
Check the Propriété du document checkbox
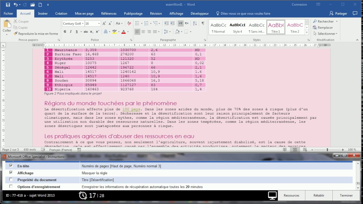tap(11, 180)
